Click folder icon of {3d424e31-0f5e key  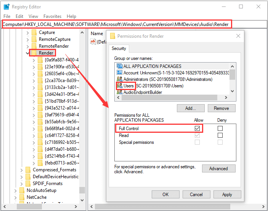click(x=40, y=94)
